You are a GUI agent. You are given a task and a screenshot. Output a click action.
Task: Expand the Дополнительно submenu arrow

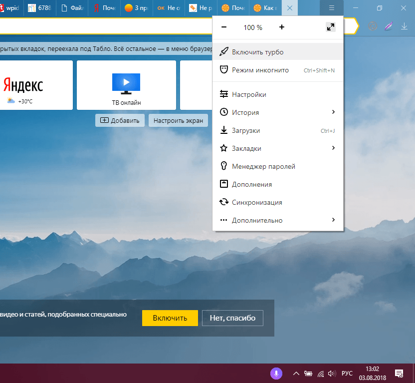333,220
